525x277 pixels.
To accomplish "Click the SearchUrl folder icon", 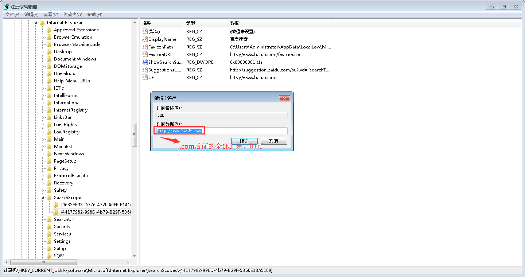I will [x=49, y=219].
